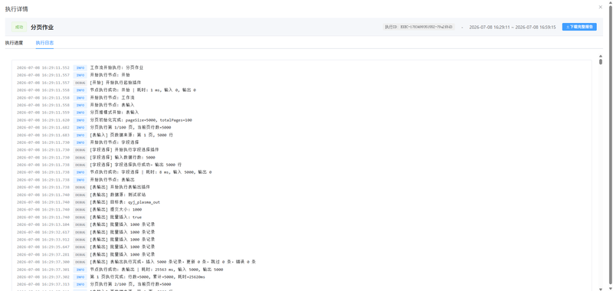Screen dimensions: 613x291
Task: Click the 分页作业 job title
Action: click(x=42, y=28)
